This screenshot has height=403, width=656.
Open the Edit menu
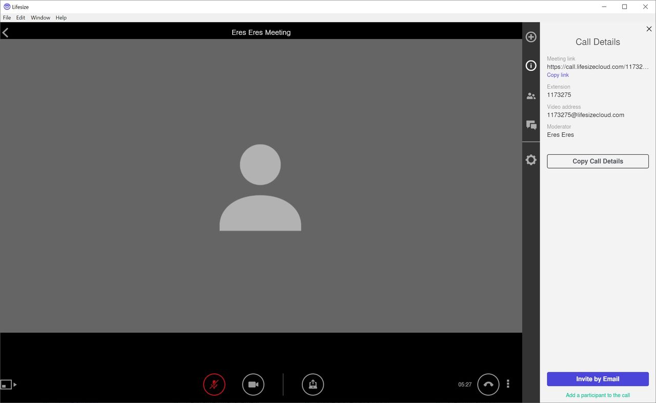20,17
